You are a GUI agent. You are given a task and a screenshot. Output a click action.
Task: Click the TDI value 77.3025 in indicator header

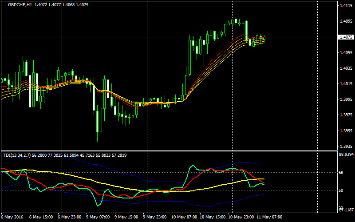55,155
